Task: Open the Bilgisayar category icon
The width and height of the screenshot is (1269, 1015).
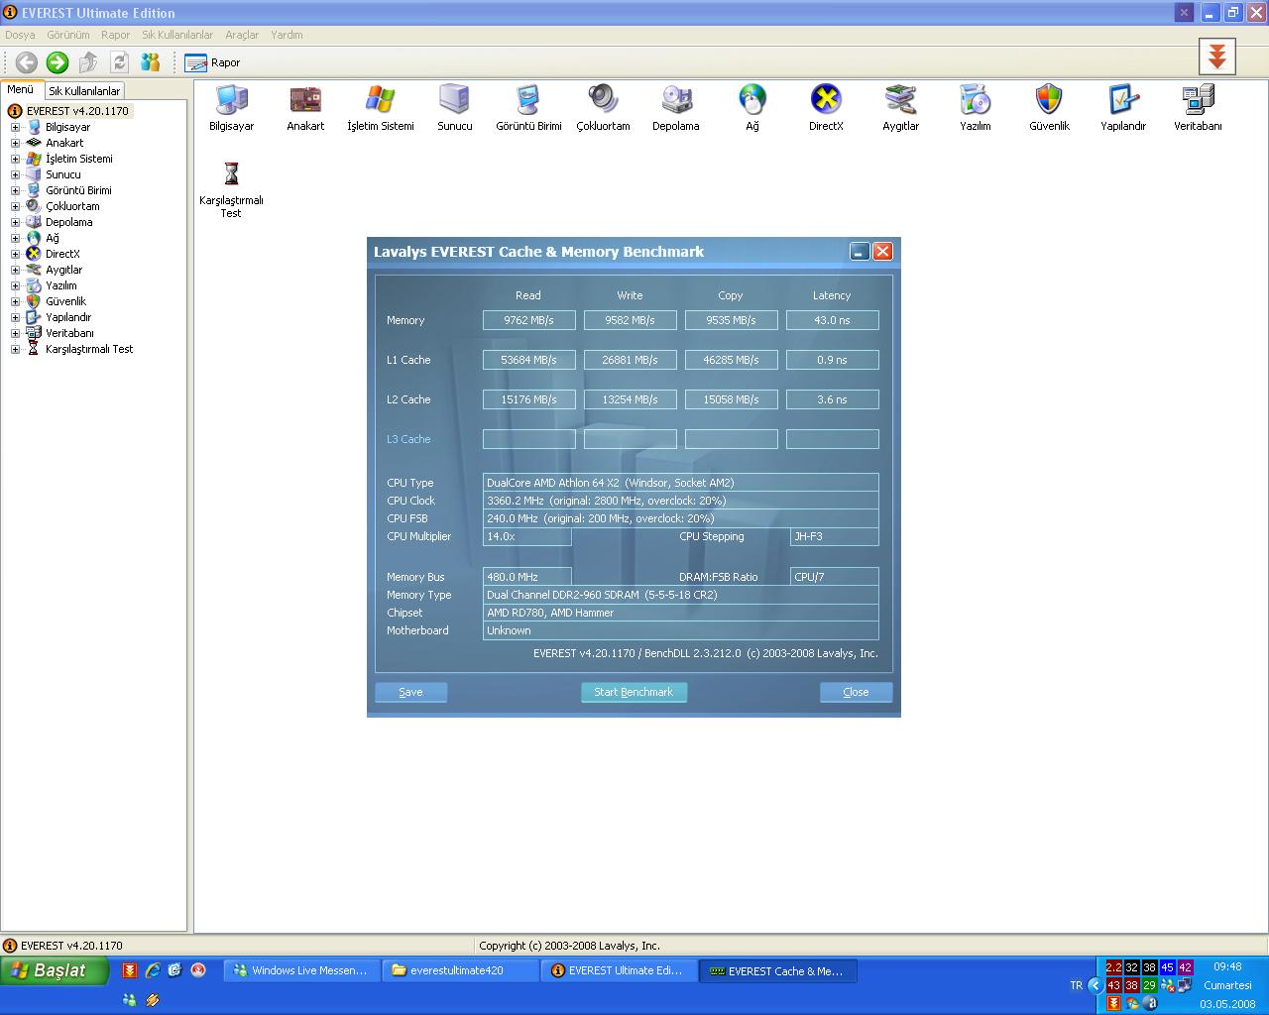Action: click(x=231, y=108)
